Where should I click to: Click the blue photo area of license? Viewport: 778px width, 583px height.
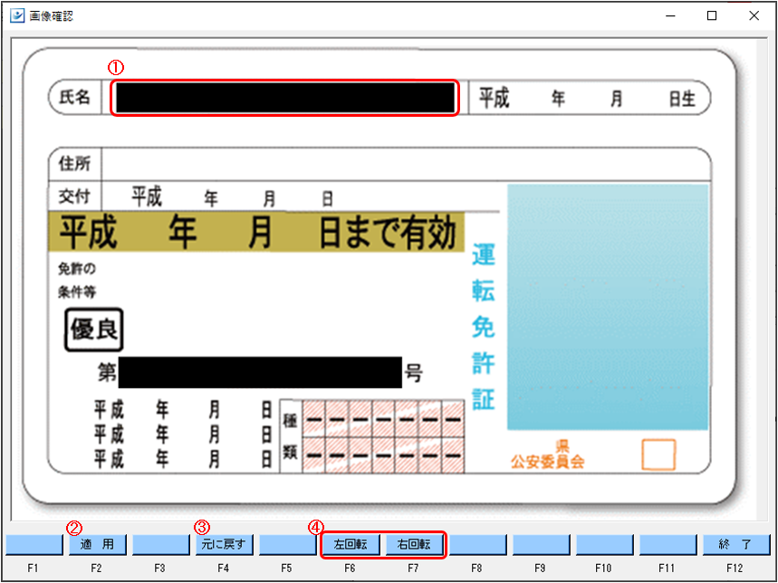point(608,307)
